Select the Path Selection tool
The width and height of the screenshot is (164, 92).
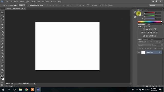click(2, 63)
